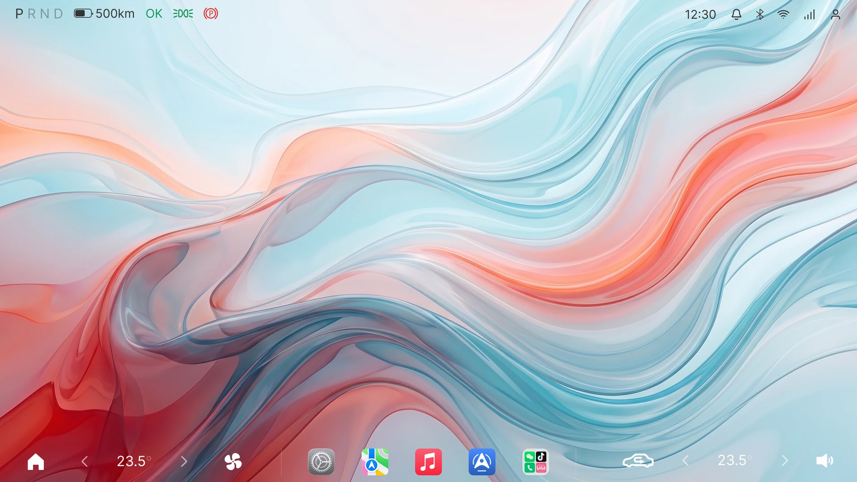Screen dimensions: 857x482
Task: Tap the Home icon in bottom bar
Action: [36, 461]
